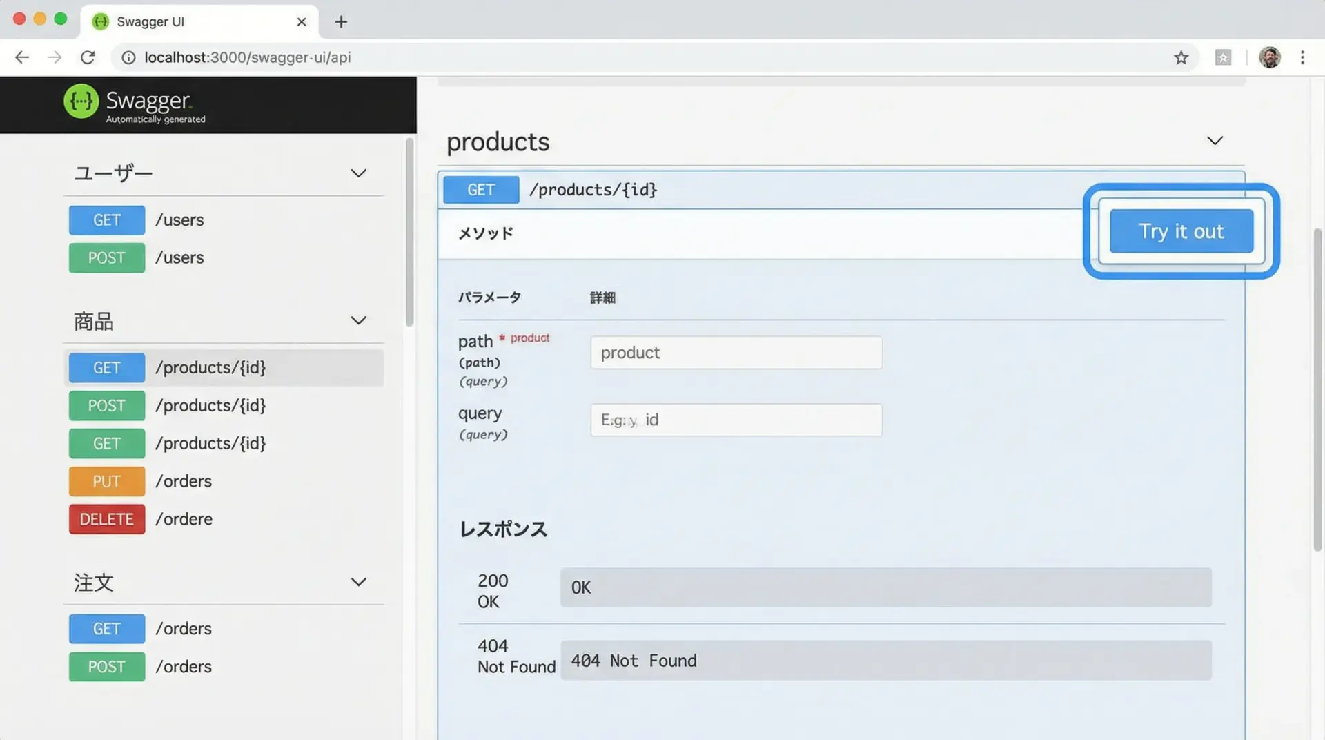
Task: Click the site info icon in address bar
Action: pos(128,57)
